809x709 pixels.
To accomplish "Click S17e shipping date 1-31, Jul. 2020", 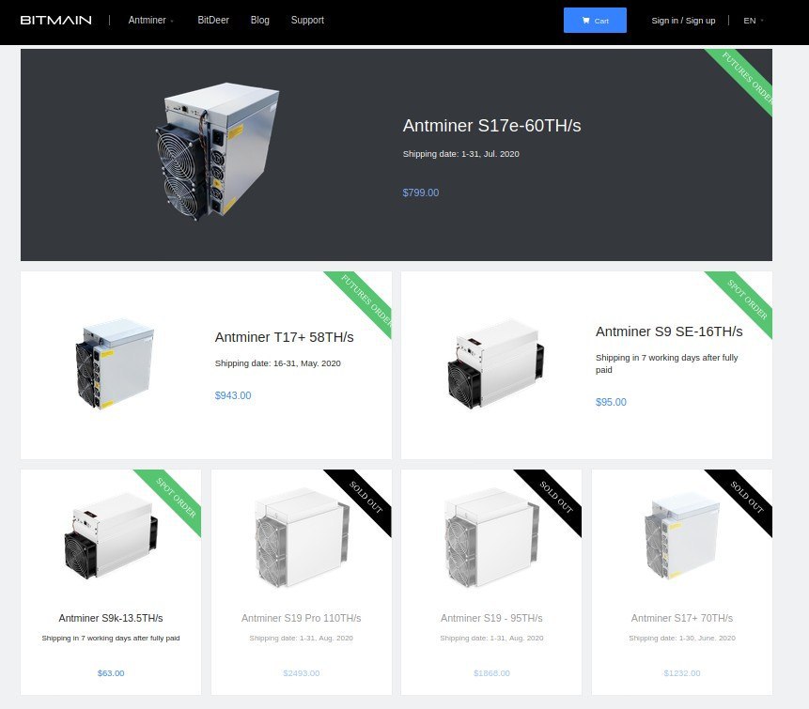I will pyautogui.click(x=460, y=154).
